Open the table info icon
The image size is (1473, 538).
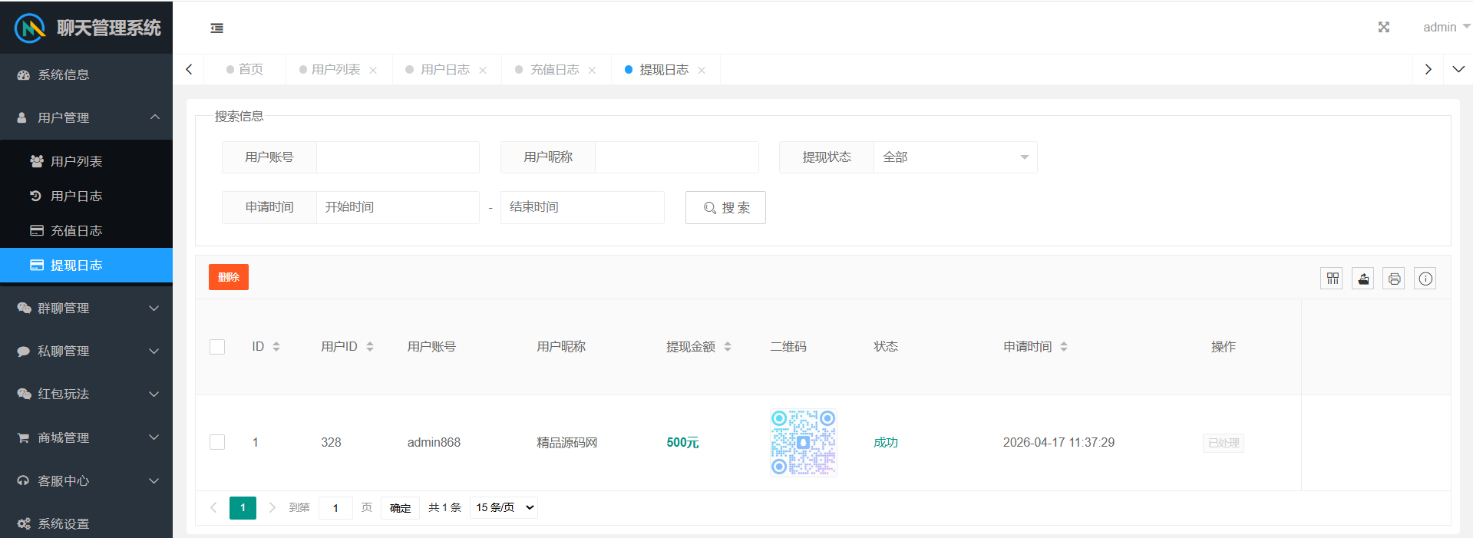point(1425,279)
